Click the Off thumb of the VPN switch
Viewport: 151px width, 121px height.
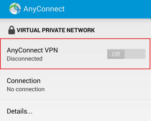tap(116, 54)
